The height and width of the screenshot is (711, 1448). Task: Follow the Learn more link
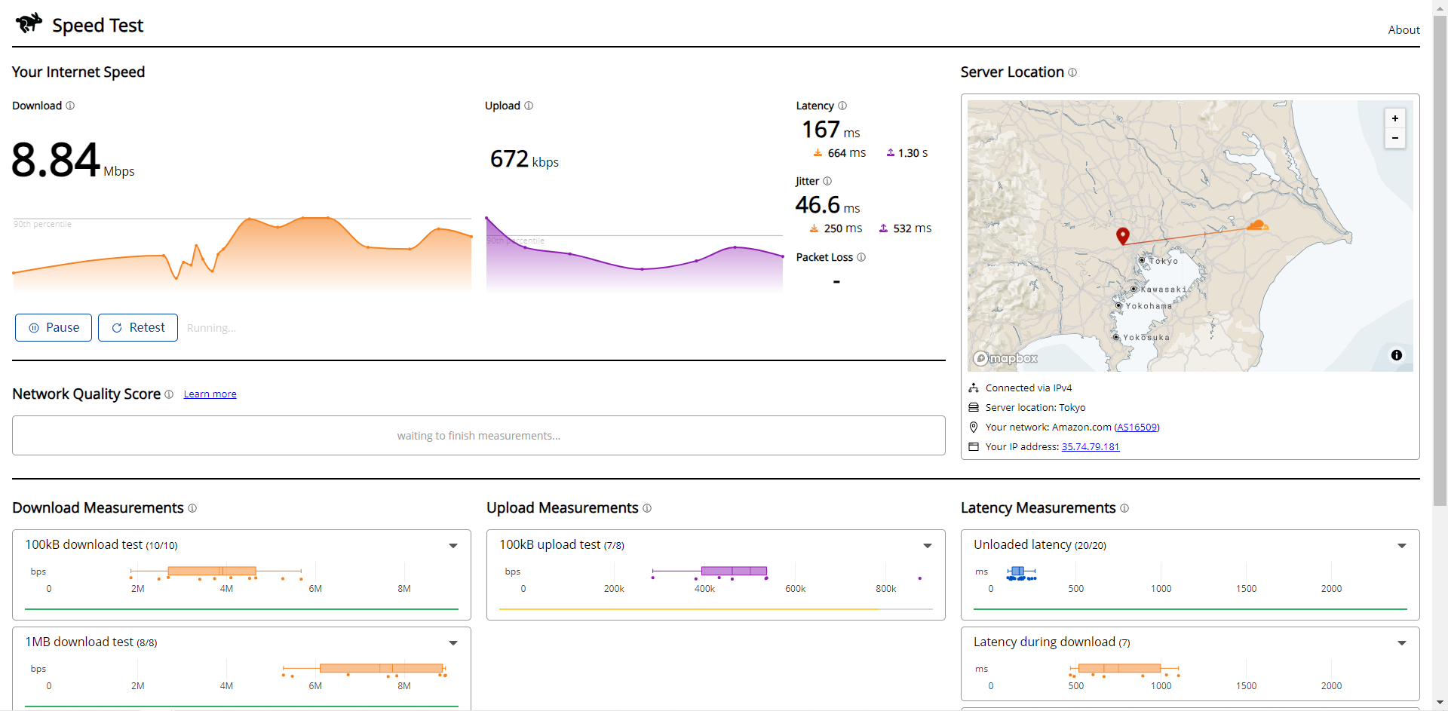210,394
